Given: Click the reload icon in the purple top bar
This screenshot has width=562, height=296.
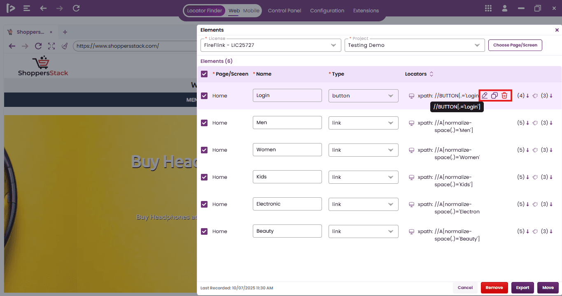Looking at the screenshot, I should click(76, 8).
